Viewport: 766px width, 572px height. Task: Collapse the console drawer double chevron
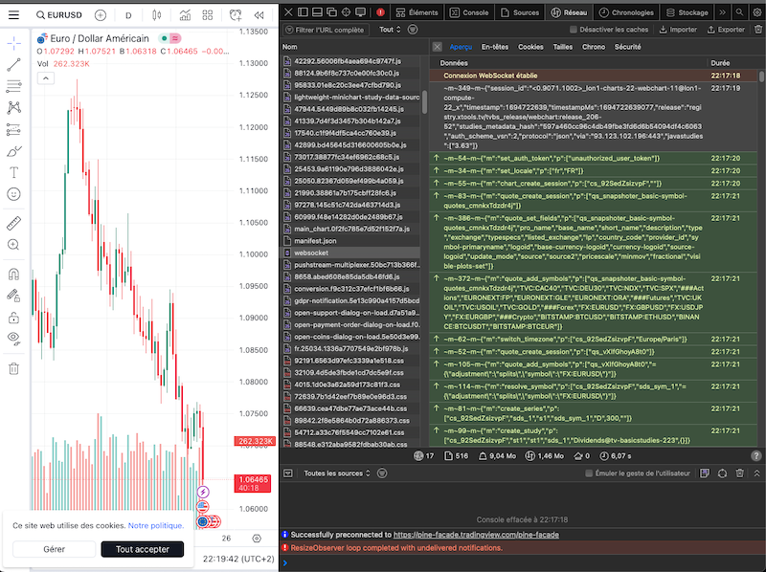click(x=756, y=473)
